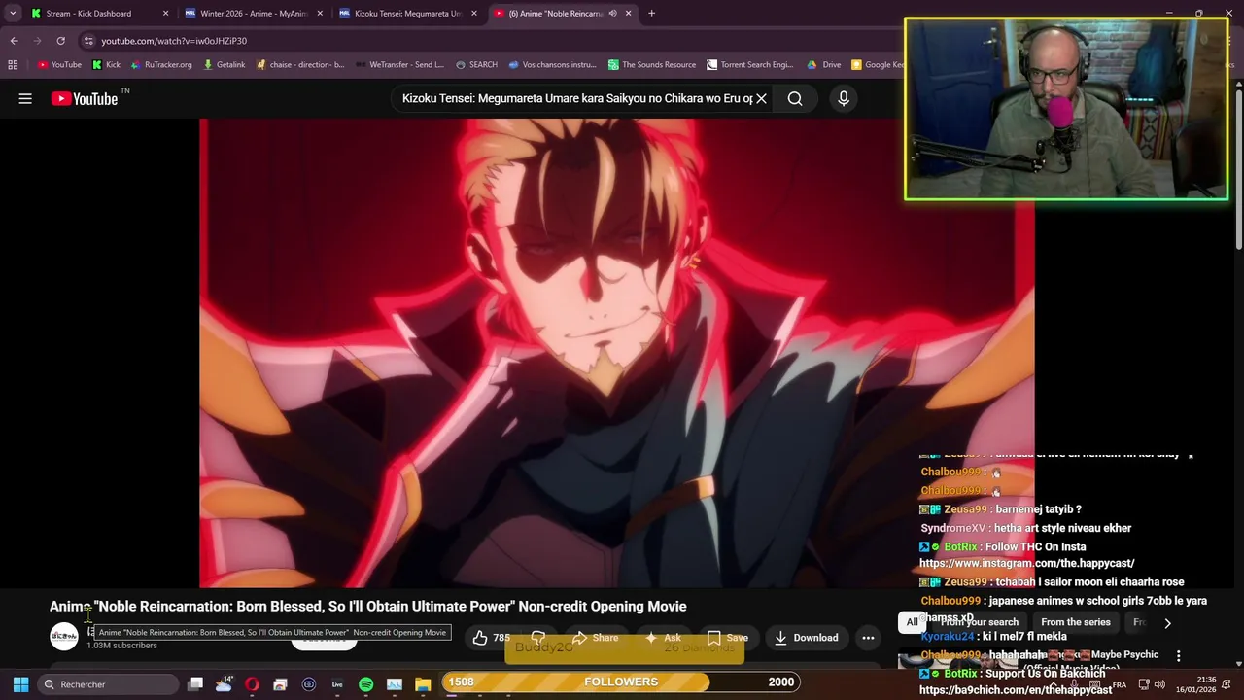Open Task View on the taskbar
This screenshot has width=1244, height=700.
tap(195, 684)
